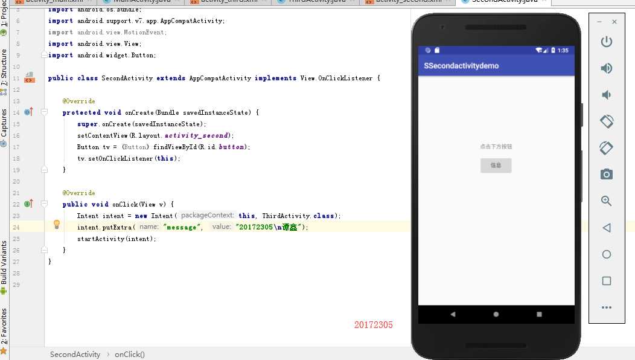Click the fold end marker on line 19

44,170
